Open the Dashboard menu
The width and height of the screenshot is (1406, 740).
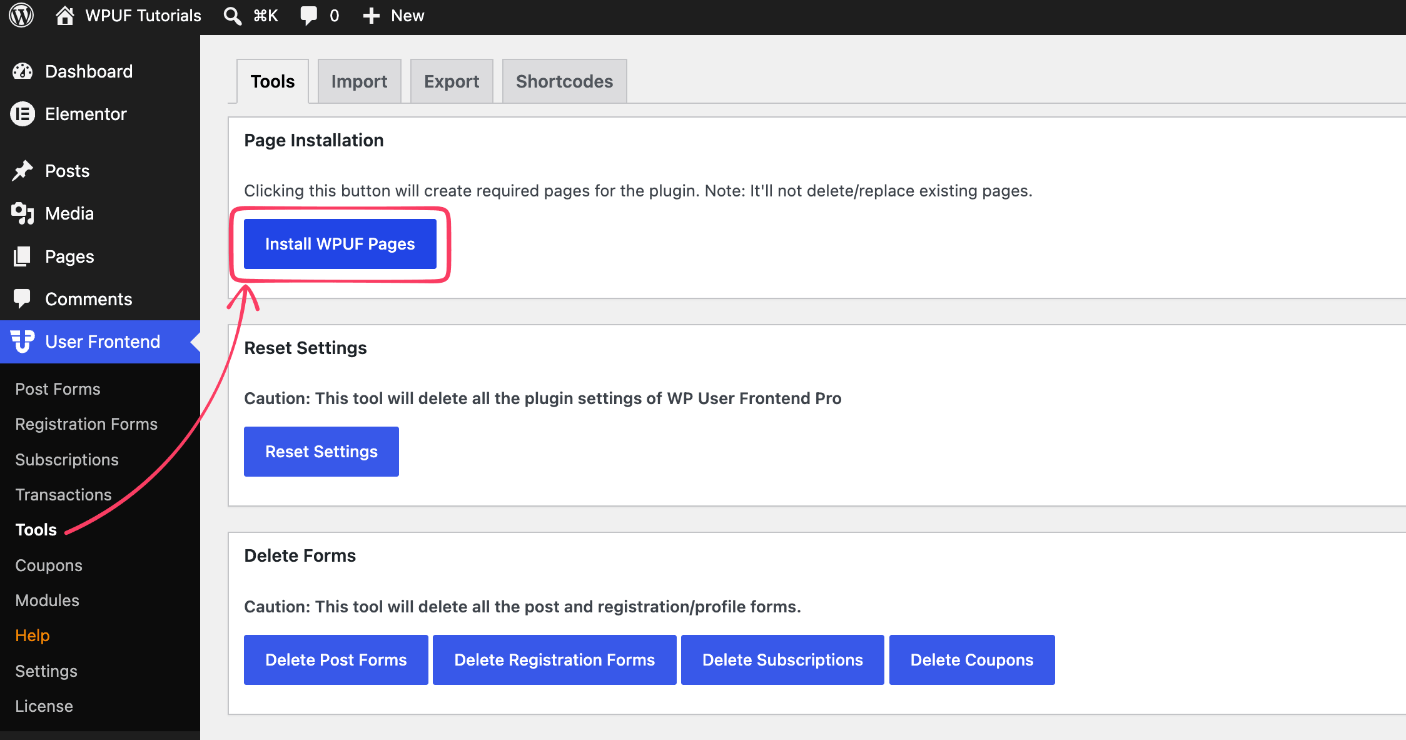pyautogui.click(x=100, y=71)
